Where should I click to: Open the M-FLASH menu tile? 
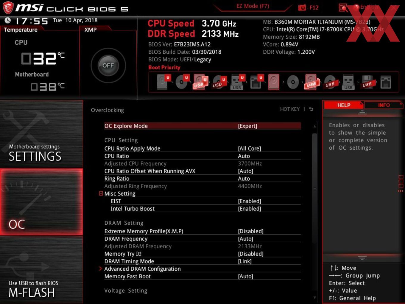pos(41,270)
